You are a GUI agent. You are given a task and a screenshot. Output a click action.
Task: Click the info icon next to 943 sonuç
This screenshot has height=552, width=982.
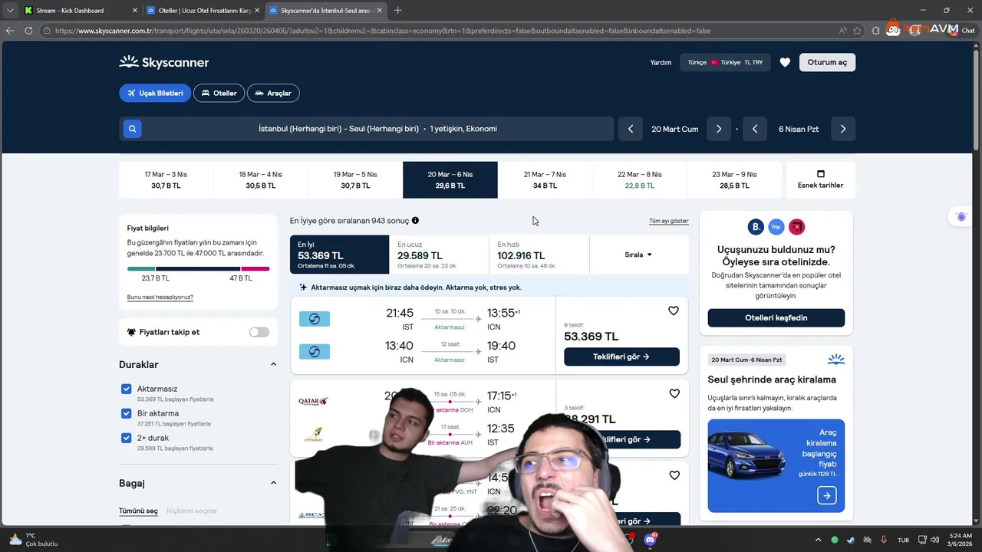pyautogui.click(x=415, y=221)
